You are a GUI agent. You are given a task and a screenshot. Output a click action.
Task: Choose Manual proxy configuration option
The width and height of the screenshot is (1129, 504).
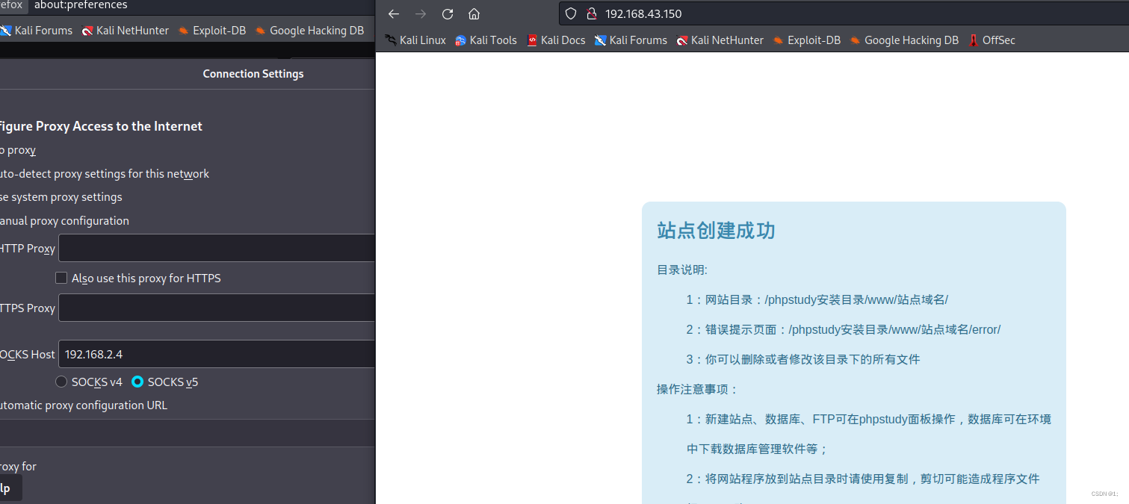tap(64, 221)
